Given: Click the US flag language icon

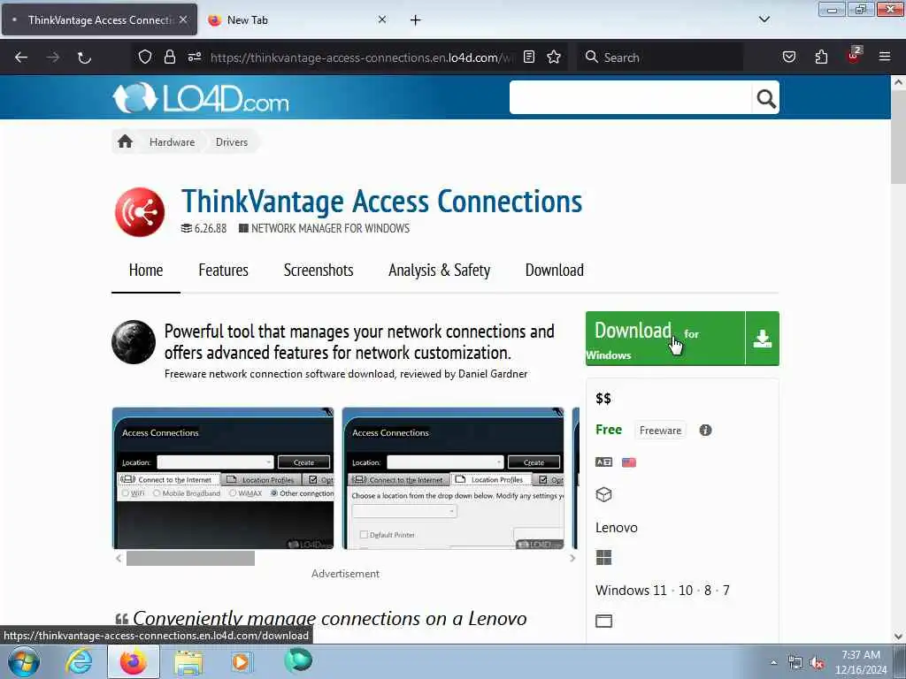Looking at the screenshot, I should (629, 462).
